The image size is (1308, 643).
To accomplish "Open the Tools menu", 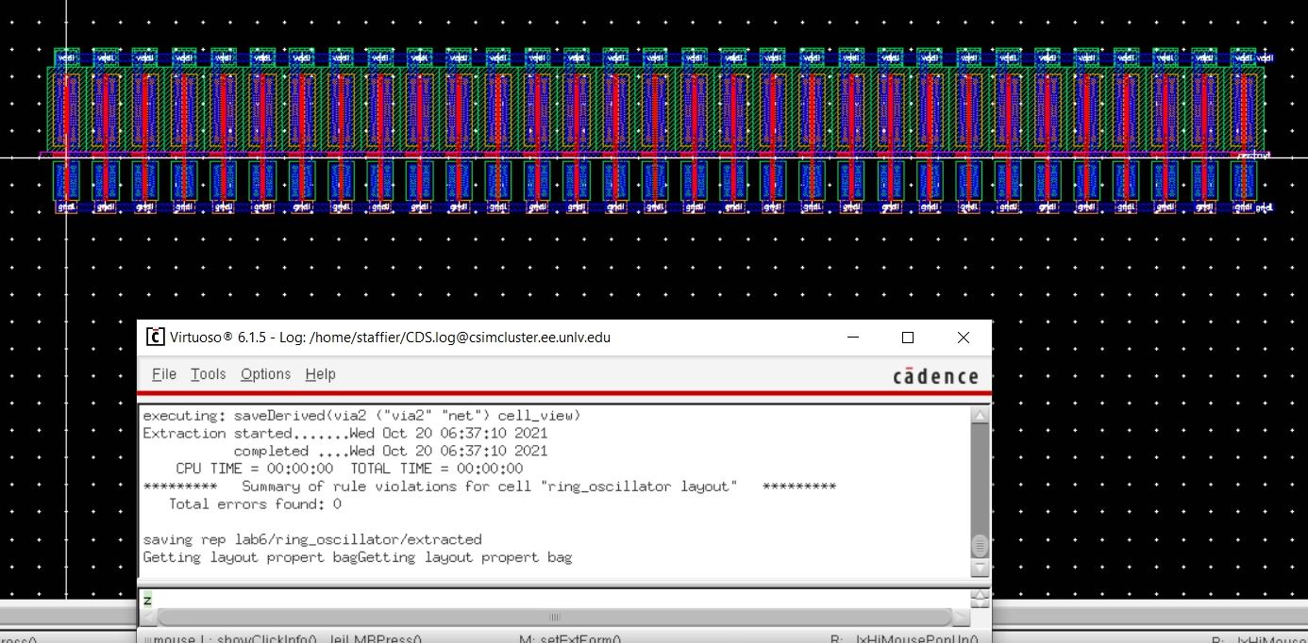I will 208,374.
